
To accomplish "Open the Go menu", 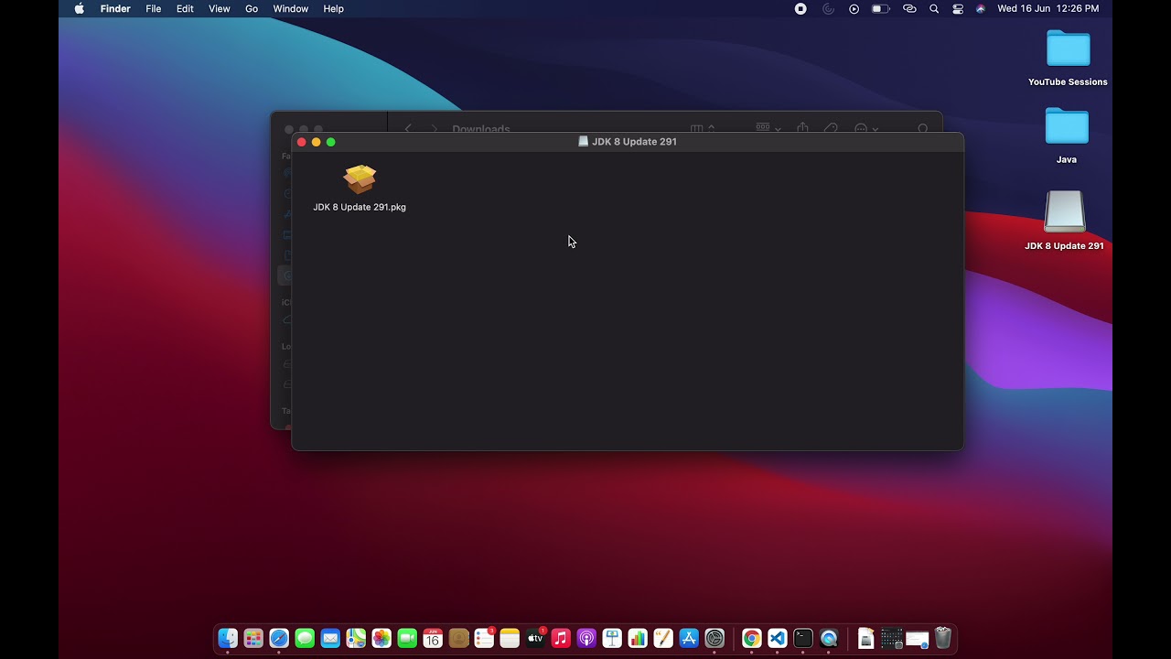I will pos(252,8).
